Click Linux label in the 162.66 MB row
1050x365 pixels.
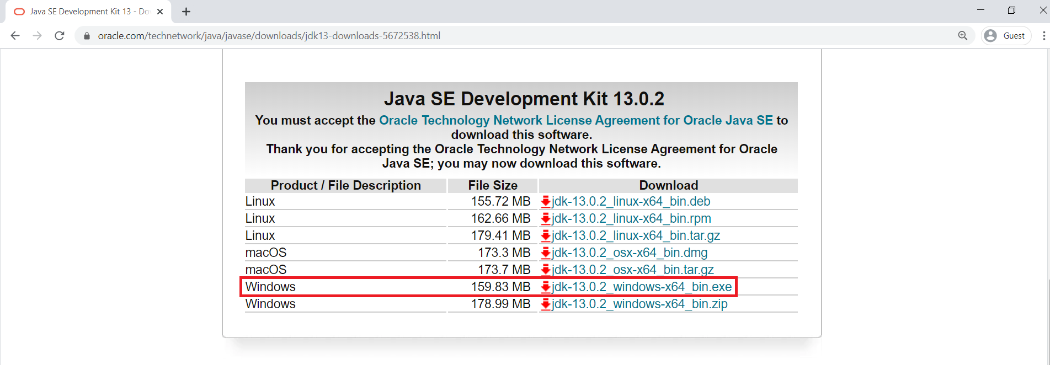[x=260, y=218]
